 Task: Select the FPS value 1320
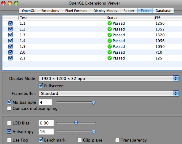pos(160,35)
